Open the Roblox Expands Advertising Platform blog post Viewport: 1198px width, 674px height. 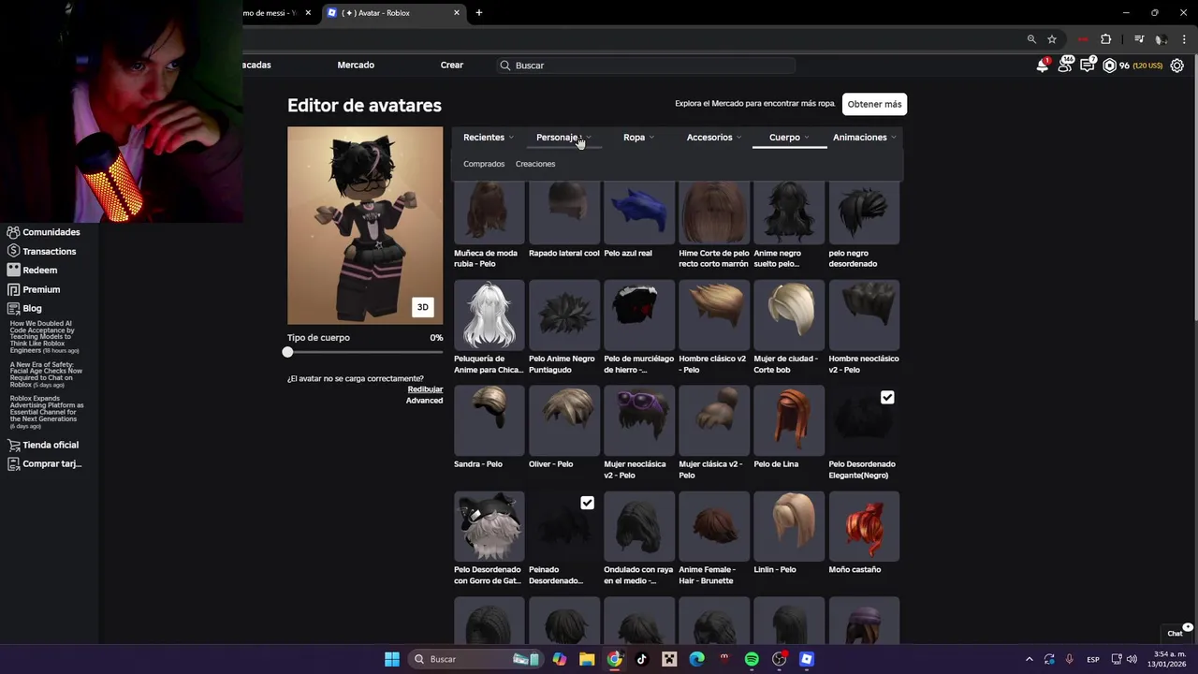coord(47,412)
